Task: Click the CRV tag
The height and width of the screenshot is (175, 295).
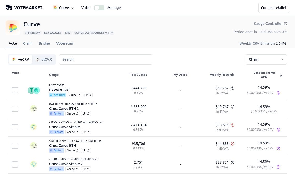Action: (x=68, y=33)
